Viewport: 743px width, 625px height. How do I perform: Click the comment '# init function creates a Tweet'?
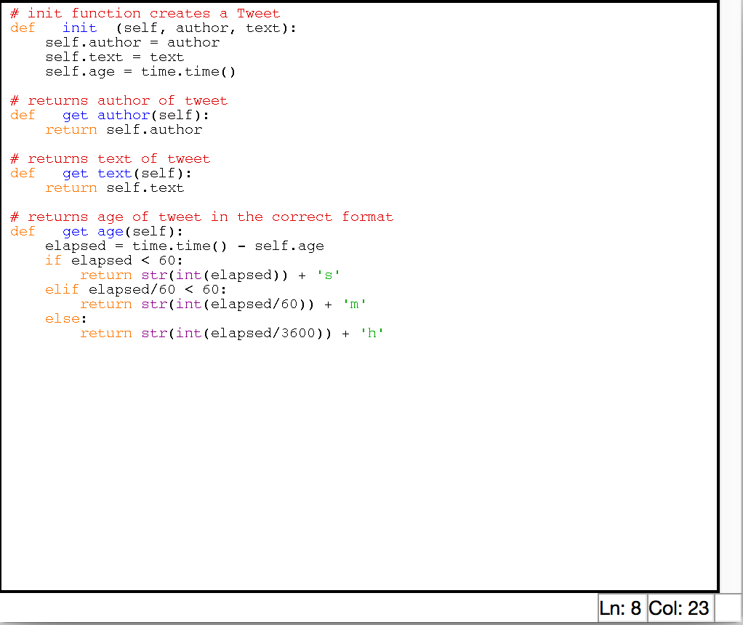[145, 13]
